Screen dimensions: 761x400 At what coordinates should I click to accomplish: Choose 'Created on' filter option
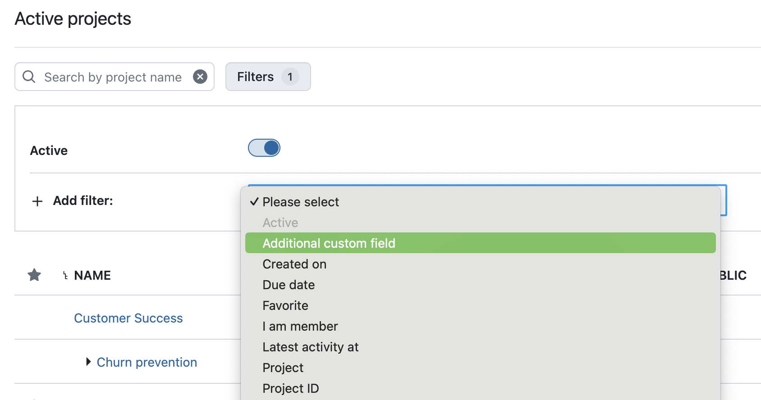coord(294,264)
